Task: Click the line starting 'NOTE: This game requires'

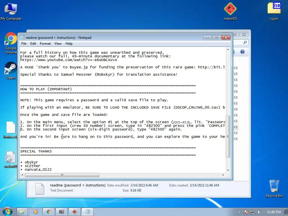Action: [x=94, y=100]
